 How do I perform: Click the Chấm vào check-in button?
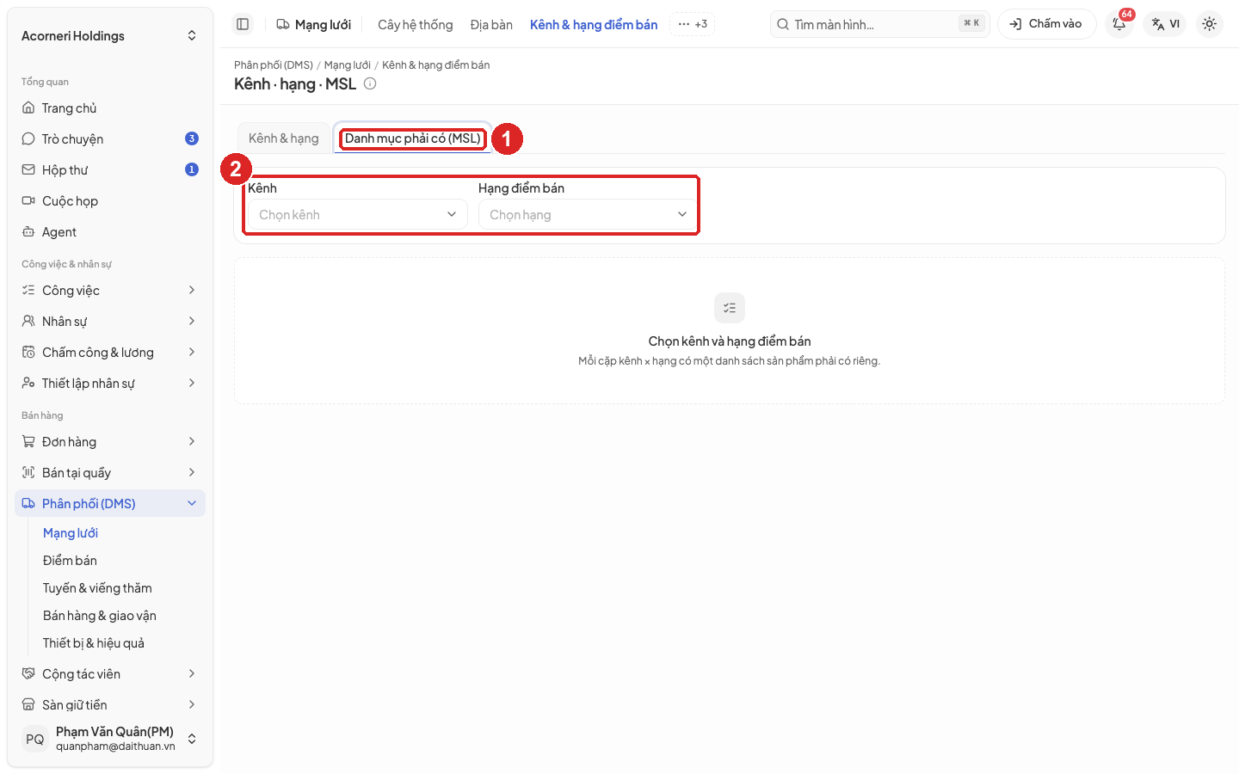click(1046, 24)
